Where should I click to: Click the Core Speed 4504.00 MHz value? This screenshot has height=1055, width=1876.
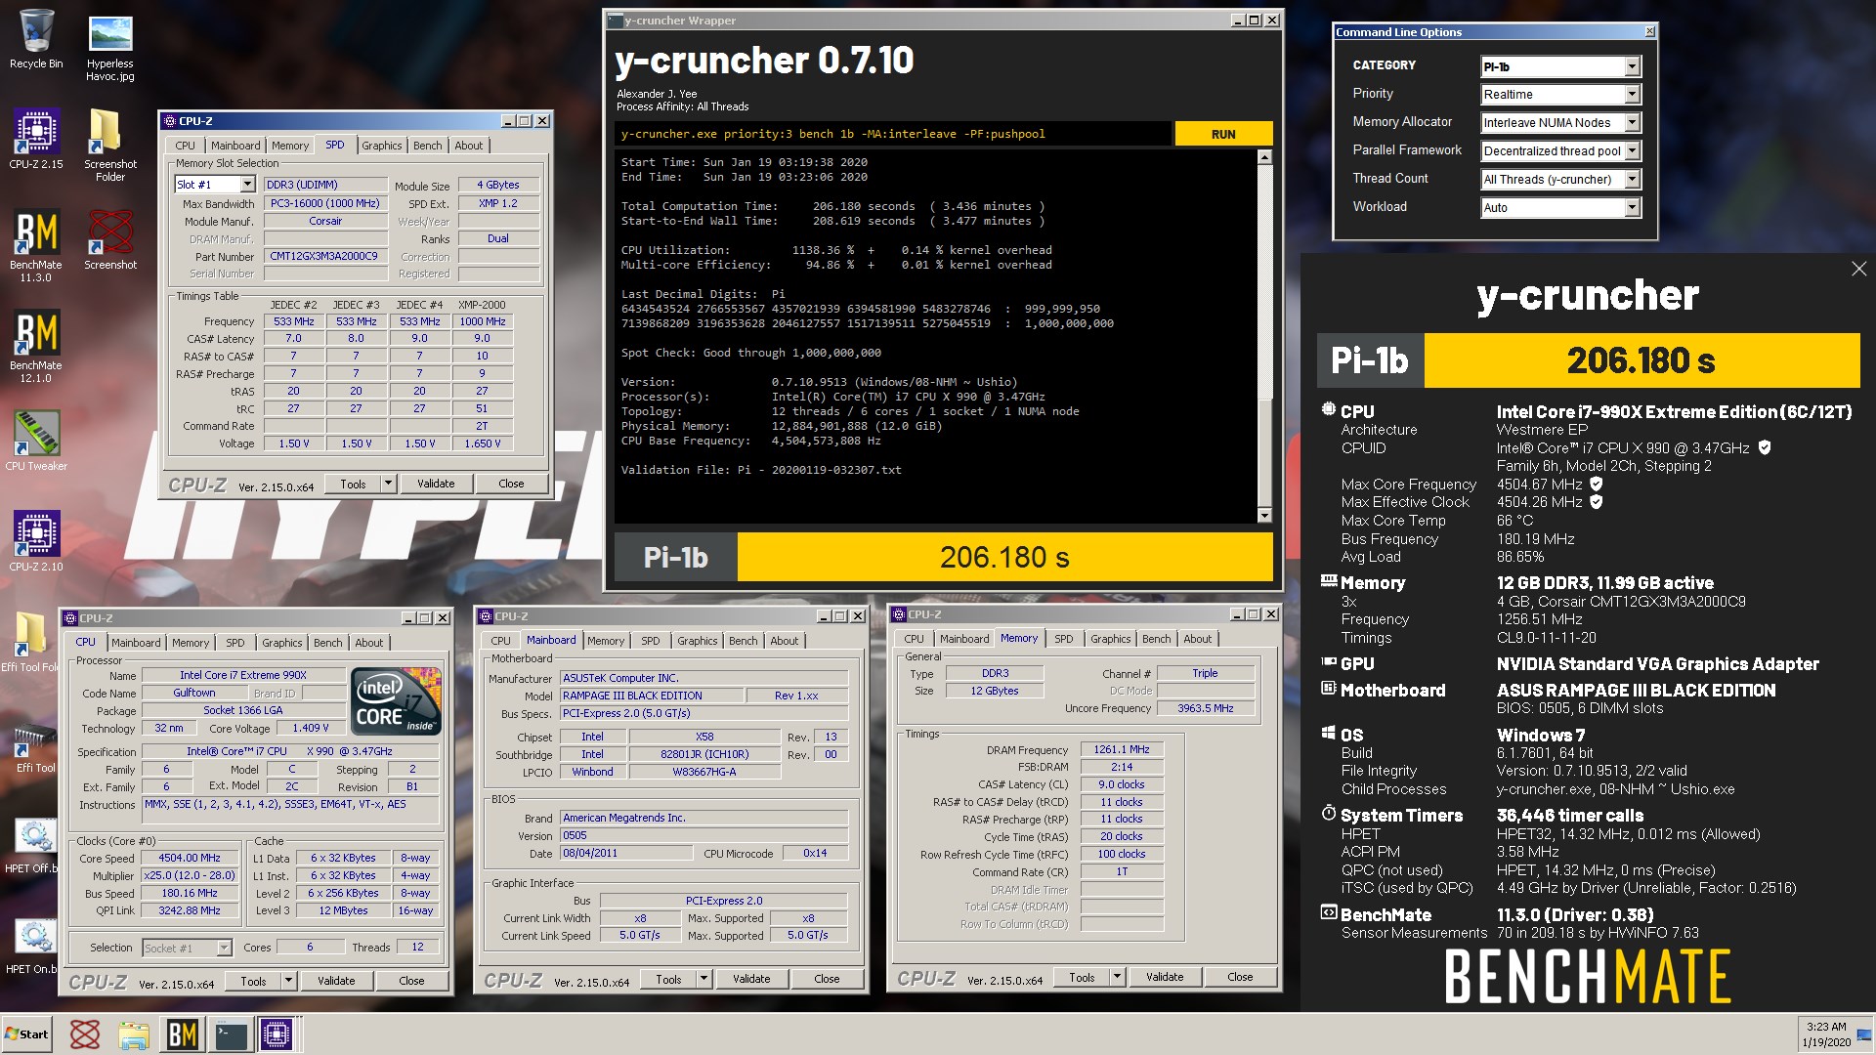(x=190, y=858)
